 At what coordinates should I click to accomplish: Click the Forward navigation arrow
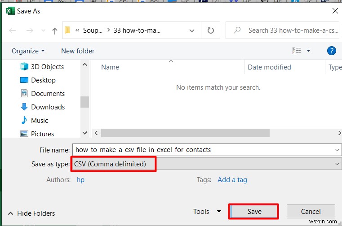30,30
